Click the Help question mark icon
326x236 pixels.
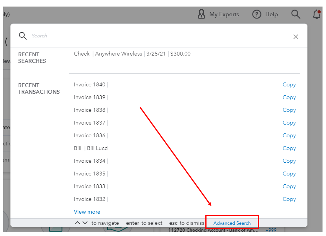[x=256, y=14]
